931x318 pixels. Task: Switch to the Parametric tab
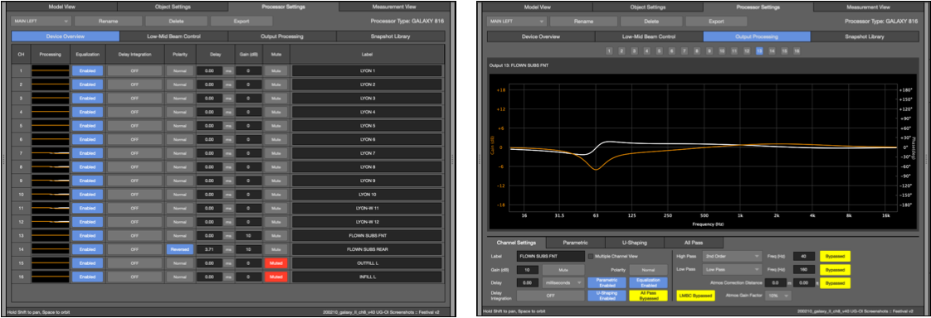tap(575, 242)
